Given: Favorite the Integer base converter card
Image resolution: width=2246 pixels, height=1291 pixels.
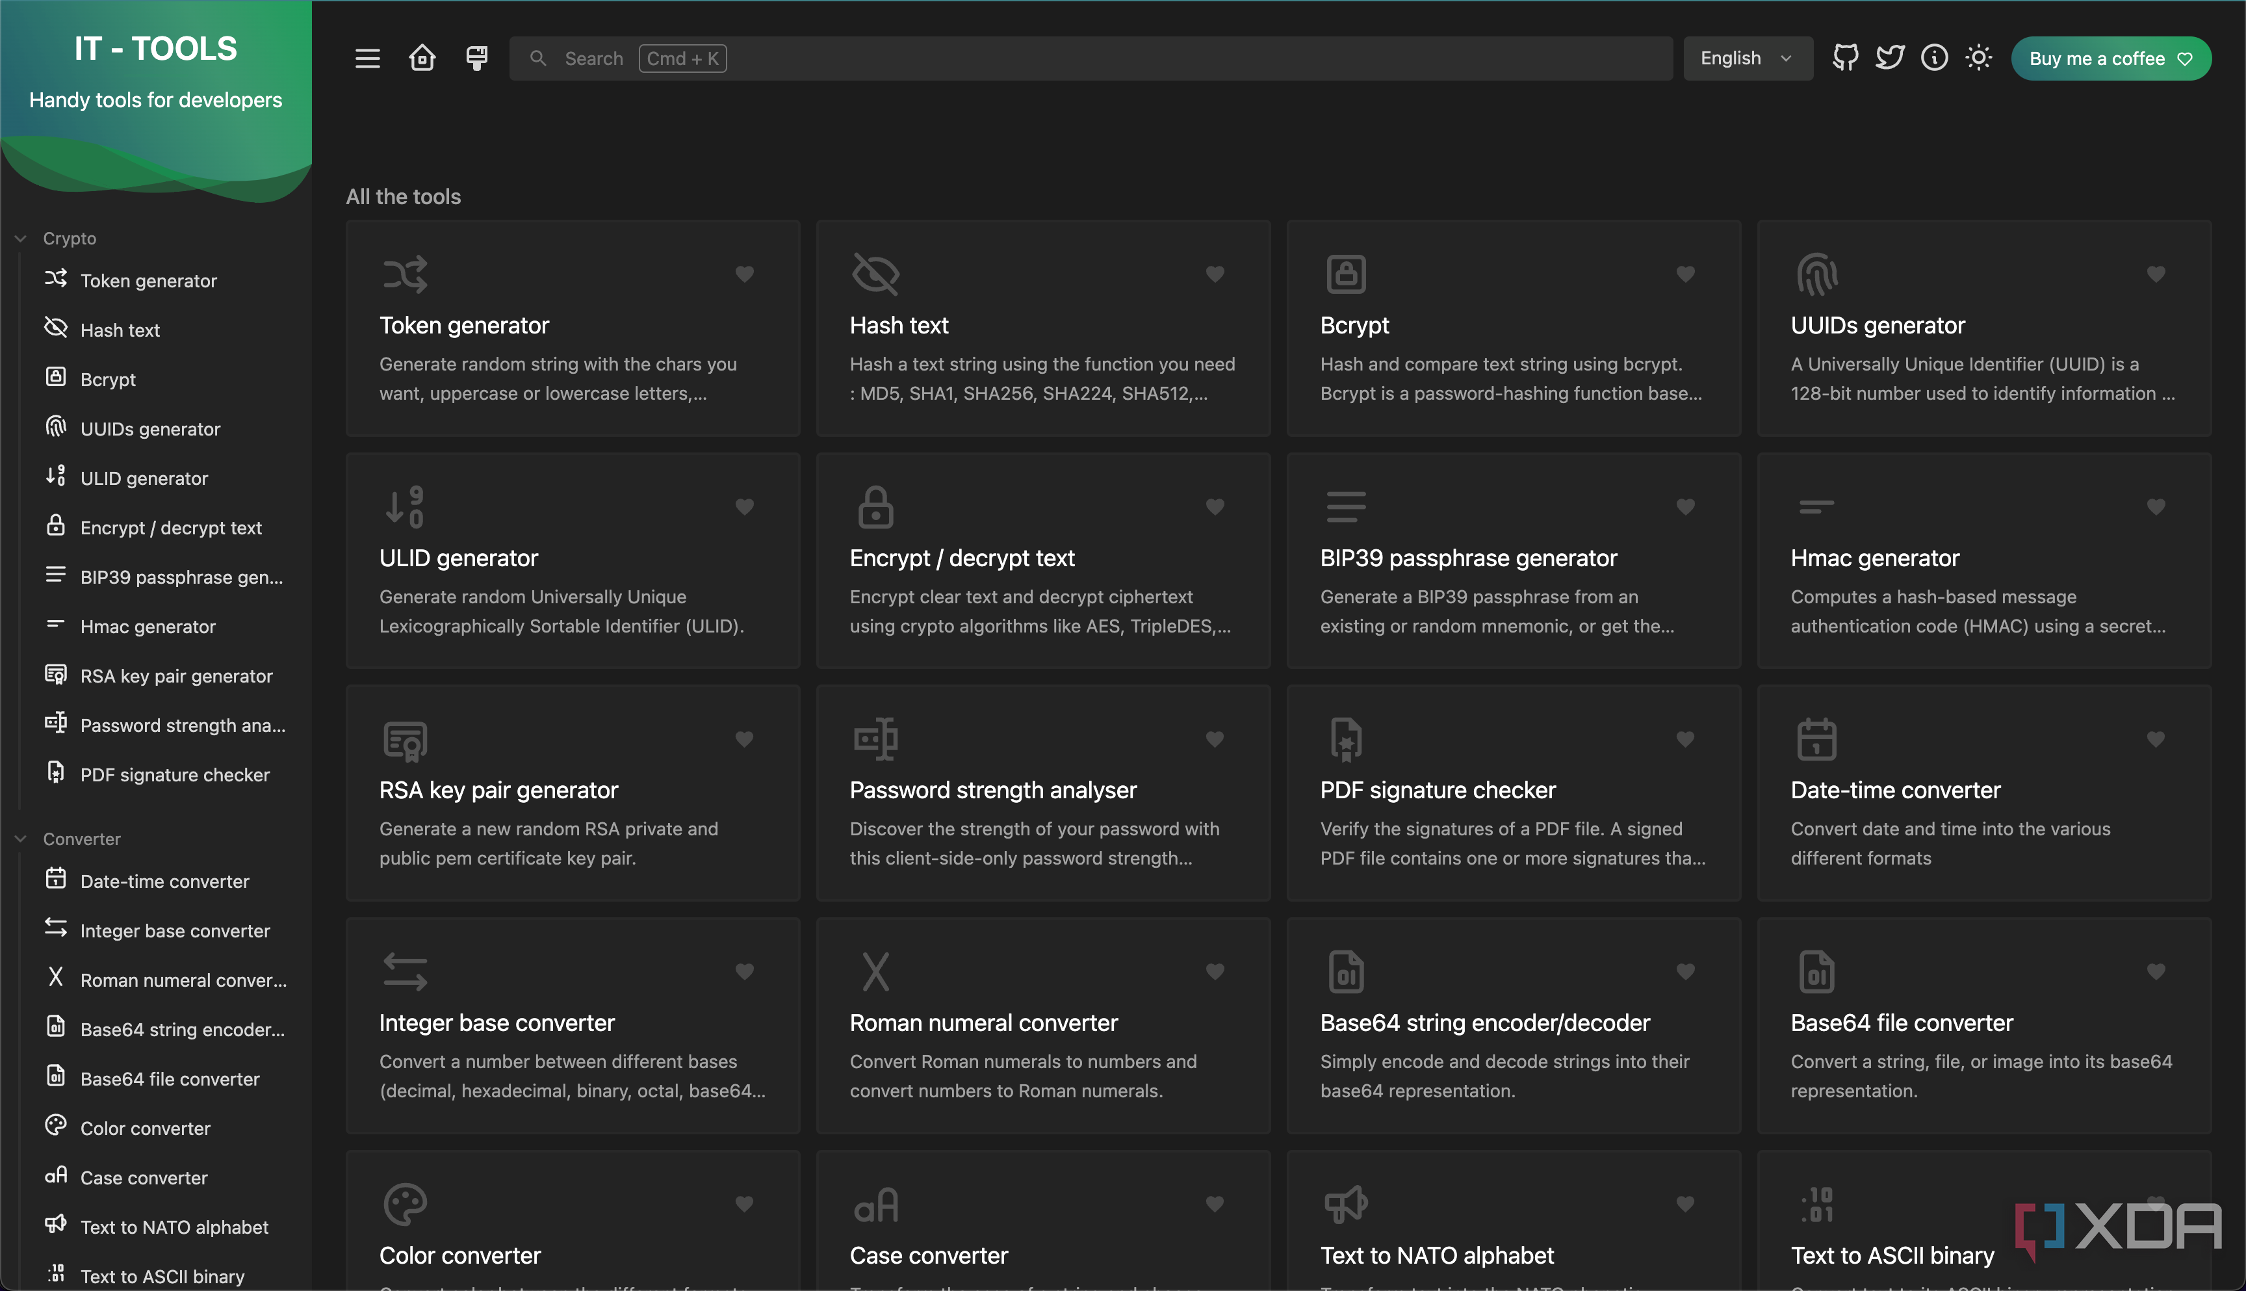Looking at the screenshot, I should [745, 971].
